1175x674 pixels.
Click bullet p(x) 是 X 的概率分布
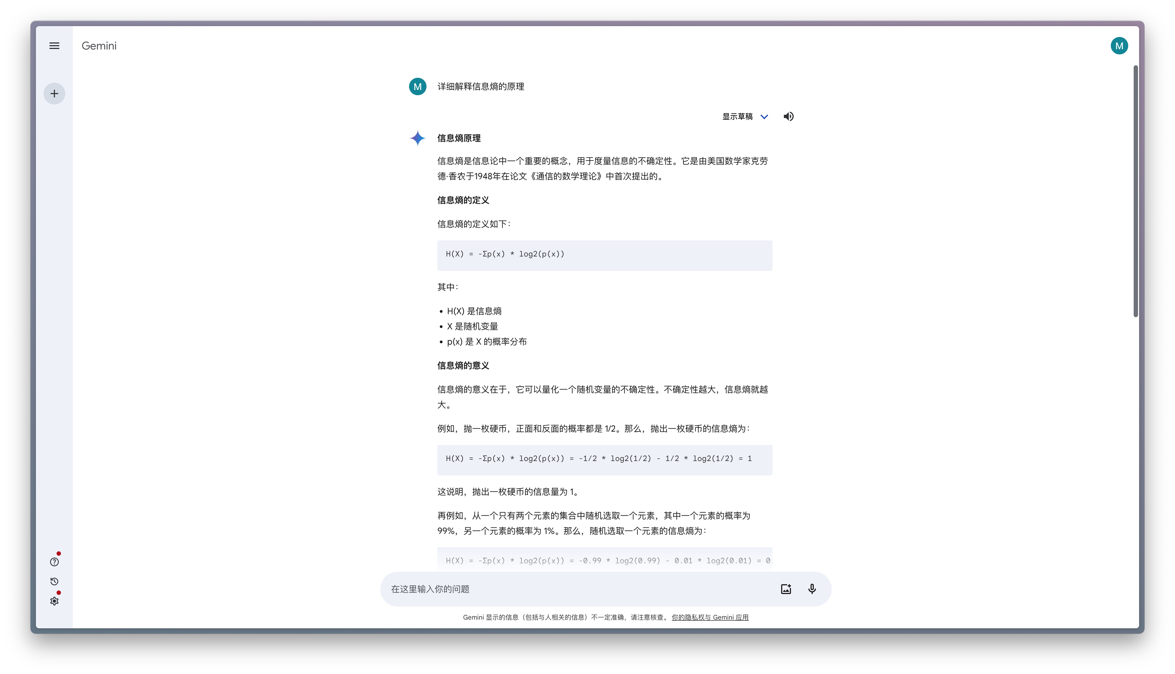pos(486,342)
